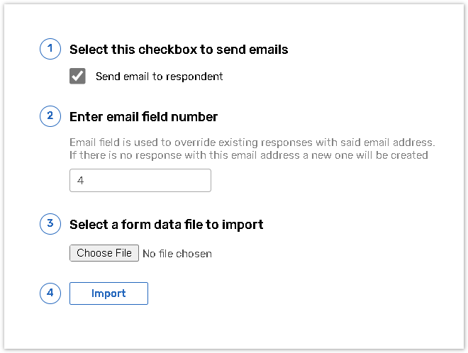Click the step 2 circle icon
Image resolution: width=468 pixels, height=353 pixels.
[50, 117]
